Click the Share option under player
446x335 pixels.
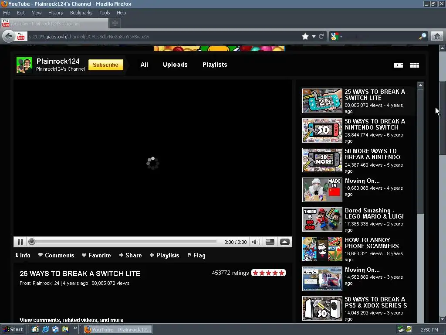point(130,255)
